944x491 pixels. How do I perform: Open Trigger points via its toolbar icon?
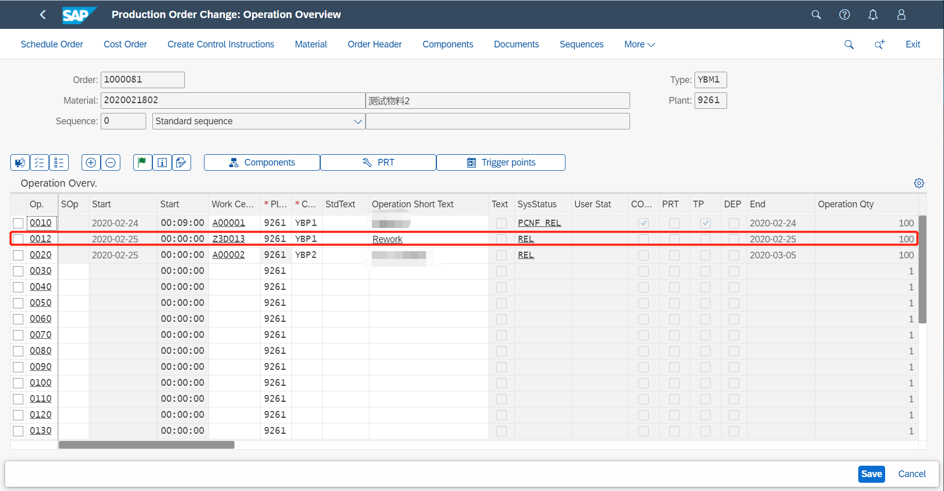tap(500, 162)
